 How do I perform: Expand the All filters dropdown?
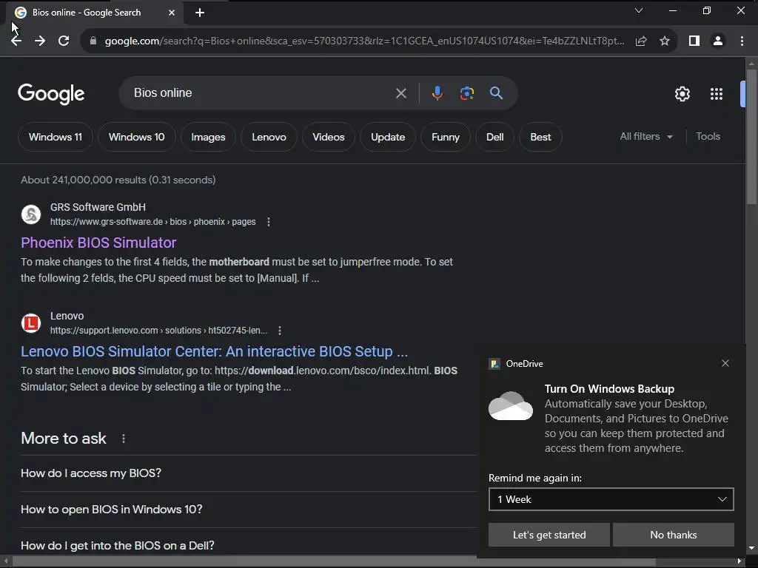[x=646, y=137]
